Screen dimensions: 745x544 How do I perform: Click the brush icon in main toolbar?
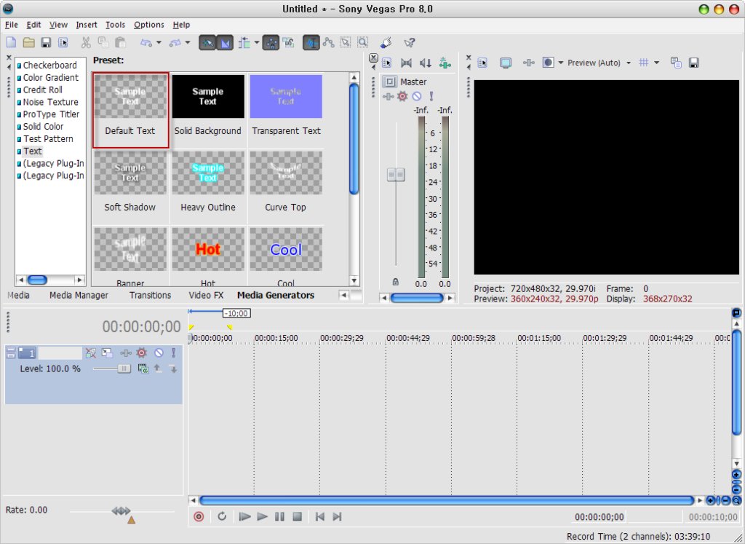[x=386, y=42]
